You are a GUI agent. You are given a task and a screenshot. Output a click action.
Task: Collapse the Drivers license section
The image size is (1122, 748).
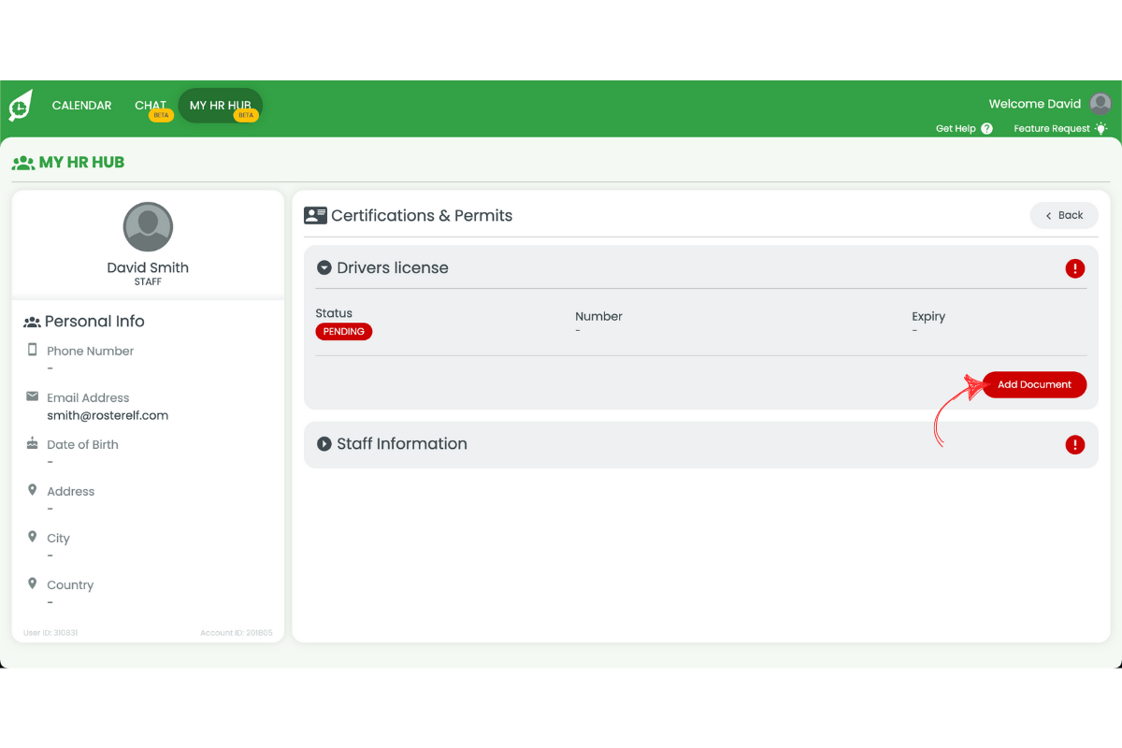click(324, 267)
